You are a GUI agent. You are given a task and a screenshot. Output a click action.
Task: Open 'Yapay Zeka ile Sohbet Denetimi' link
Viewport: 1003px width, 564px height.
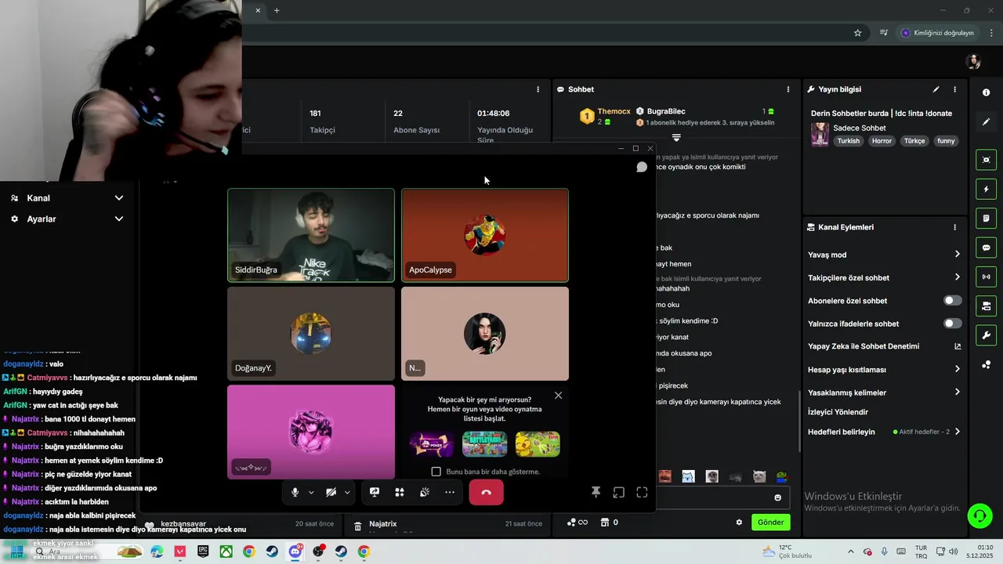pyautogui.click(x=884, y=346)
